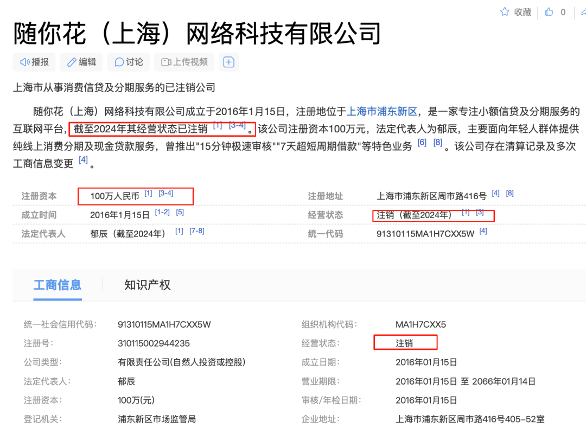Open citation [8] in the 注册地址 row
Viewport: 586px width, 428px height.
(x=509, y=194)
